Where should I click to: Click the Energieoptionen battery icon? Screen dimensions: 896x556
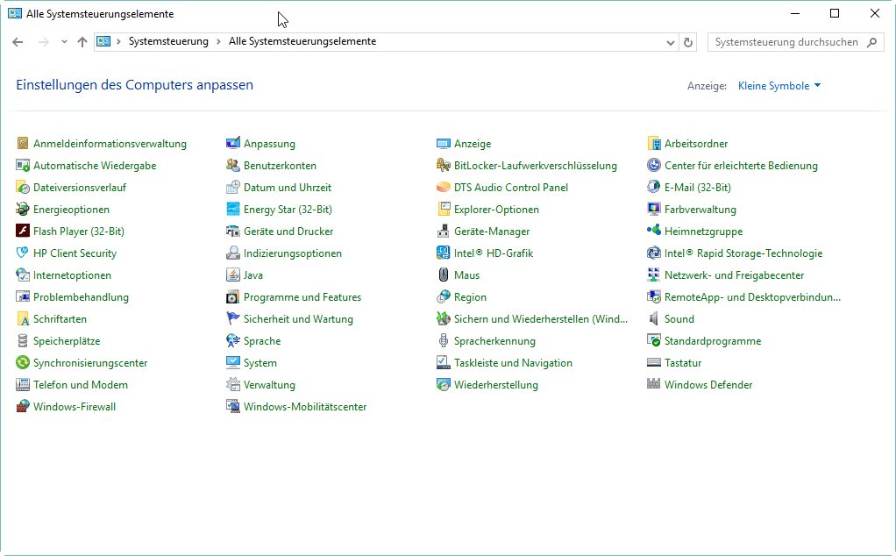[x=23, y=209]
